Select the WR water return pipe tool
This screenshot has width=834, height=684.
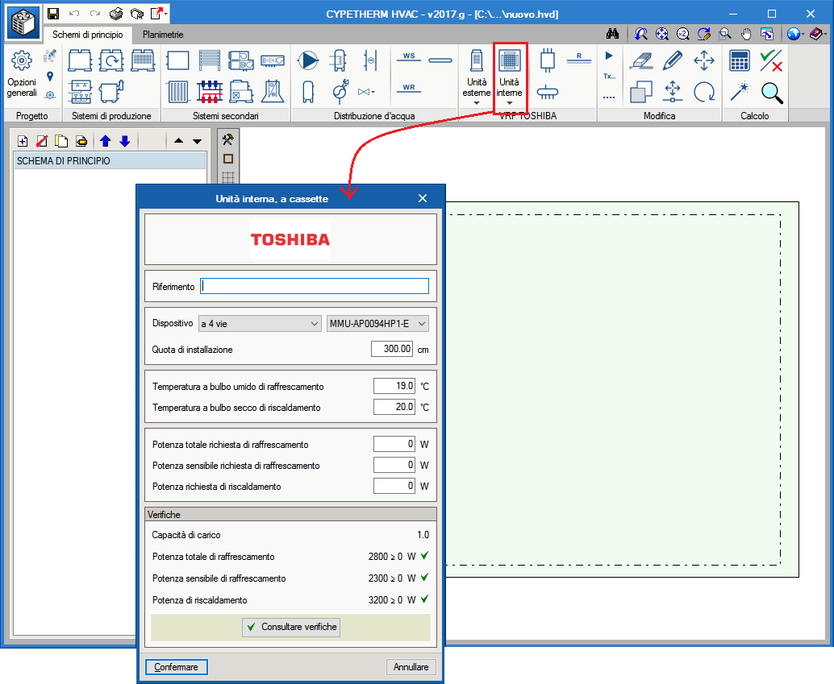(x=408, y=89)
